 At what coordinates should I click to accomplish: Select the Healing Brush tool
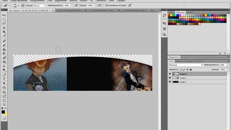point(4,41)
